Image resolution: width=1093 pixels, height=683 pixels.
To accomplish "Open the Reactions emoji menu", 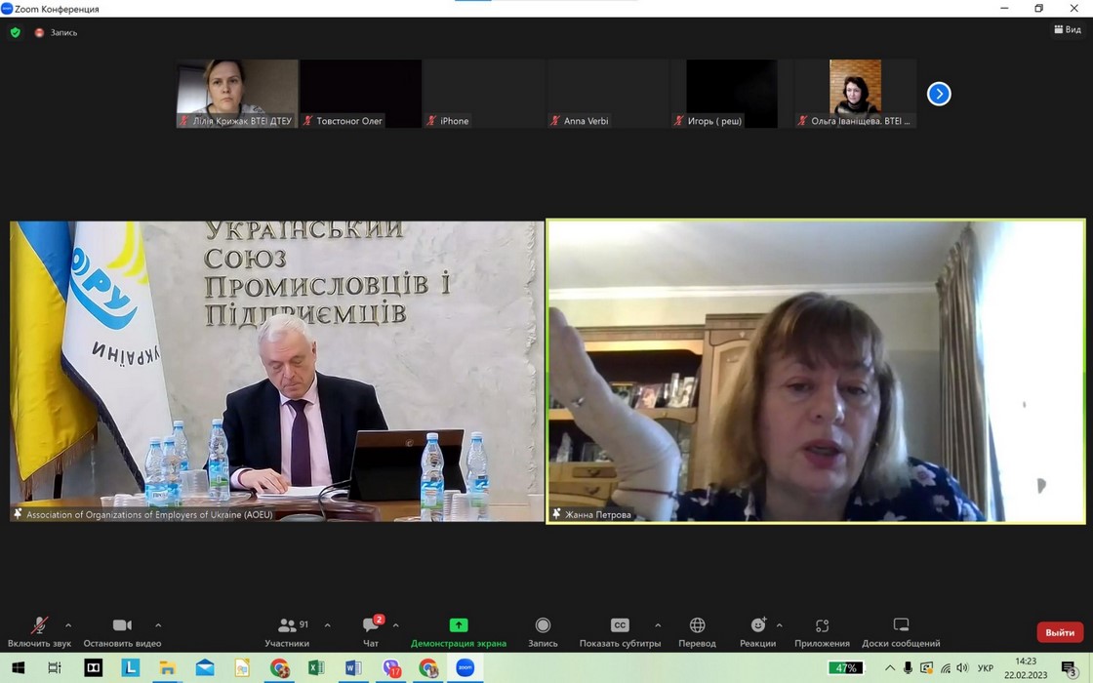I will (757, 630).
